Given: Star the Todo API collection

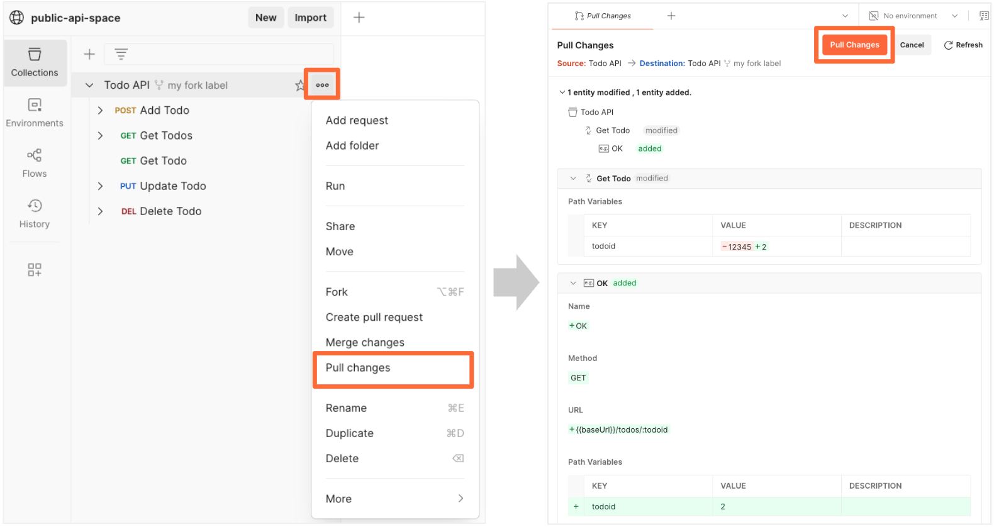Looking at the screenshot, I should click(x=299, y=86).
